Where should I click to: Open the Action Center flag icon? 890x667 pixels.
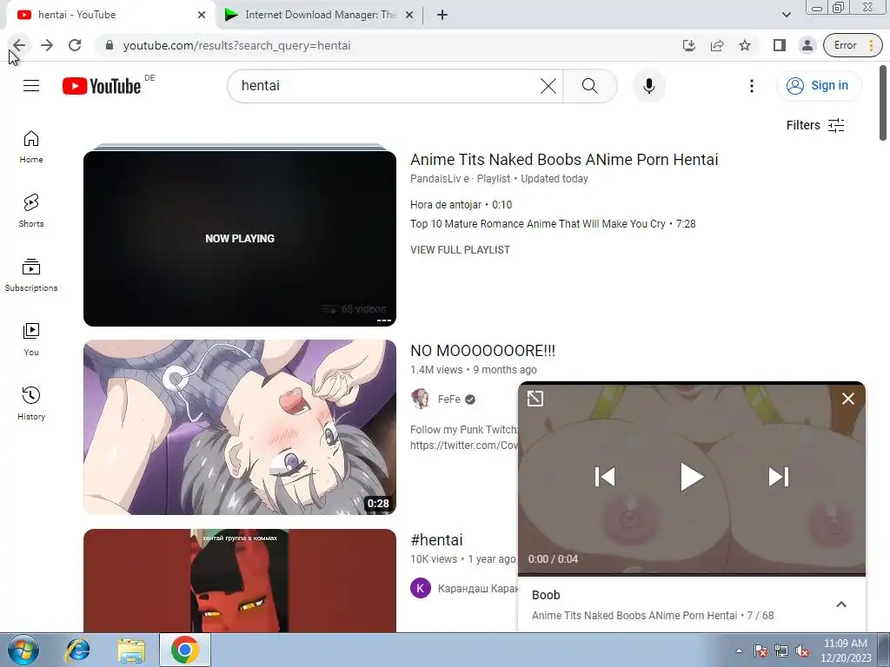(x=760, y=650)
